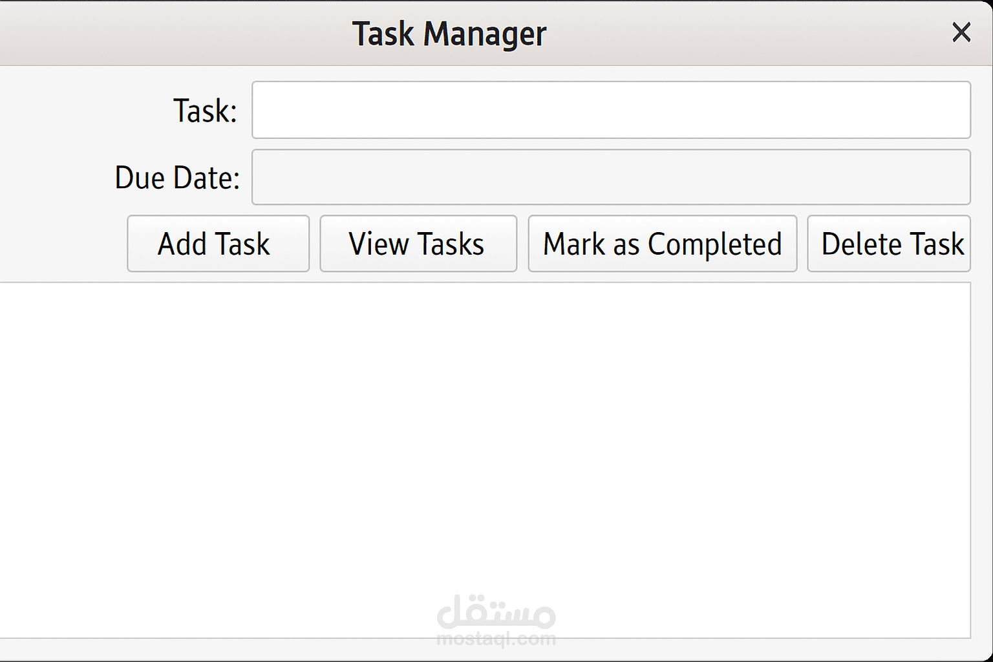
Task: Open the list with View Tasks
Action: pos(418,244)
